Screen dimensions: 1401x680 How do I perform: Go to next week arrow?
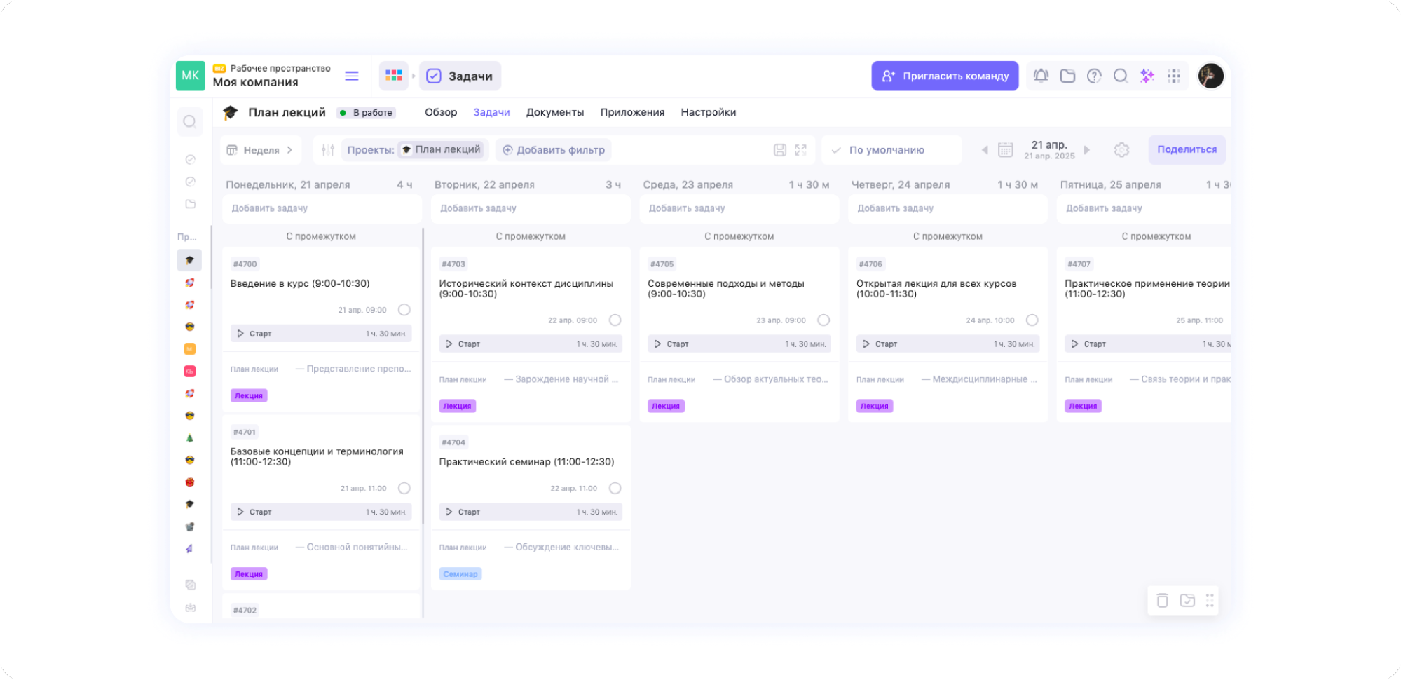click(1087, 150)
